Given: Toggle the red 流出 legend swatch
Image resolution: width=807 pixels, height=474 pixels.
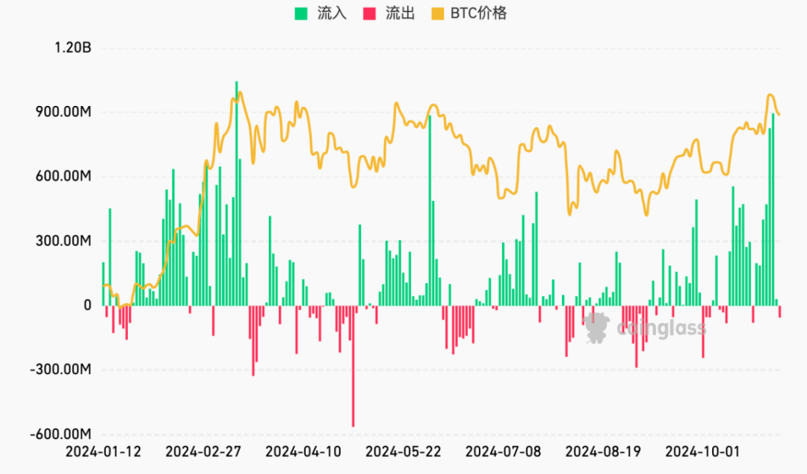Looking at the screenshot, I should click(x=370, y=13).
